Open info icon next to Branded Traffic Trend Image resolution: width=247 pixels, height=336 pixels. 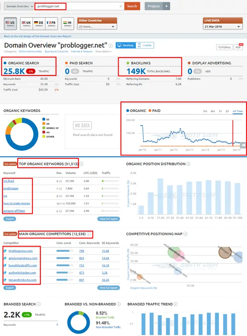175,304
